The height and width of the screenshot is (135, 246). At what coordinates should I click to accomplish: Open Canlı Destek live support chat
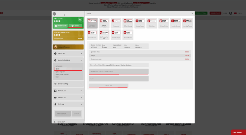[238, 132]
